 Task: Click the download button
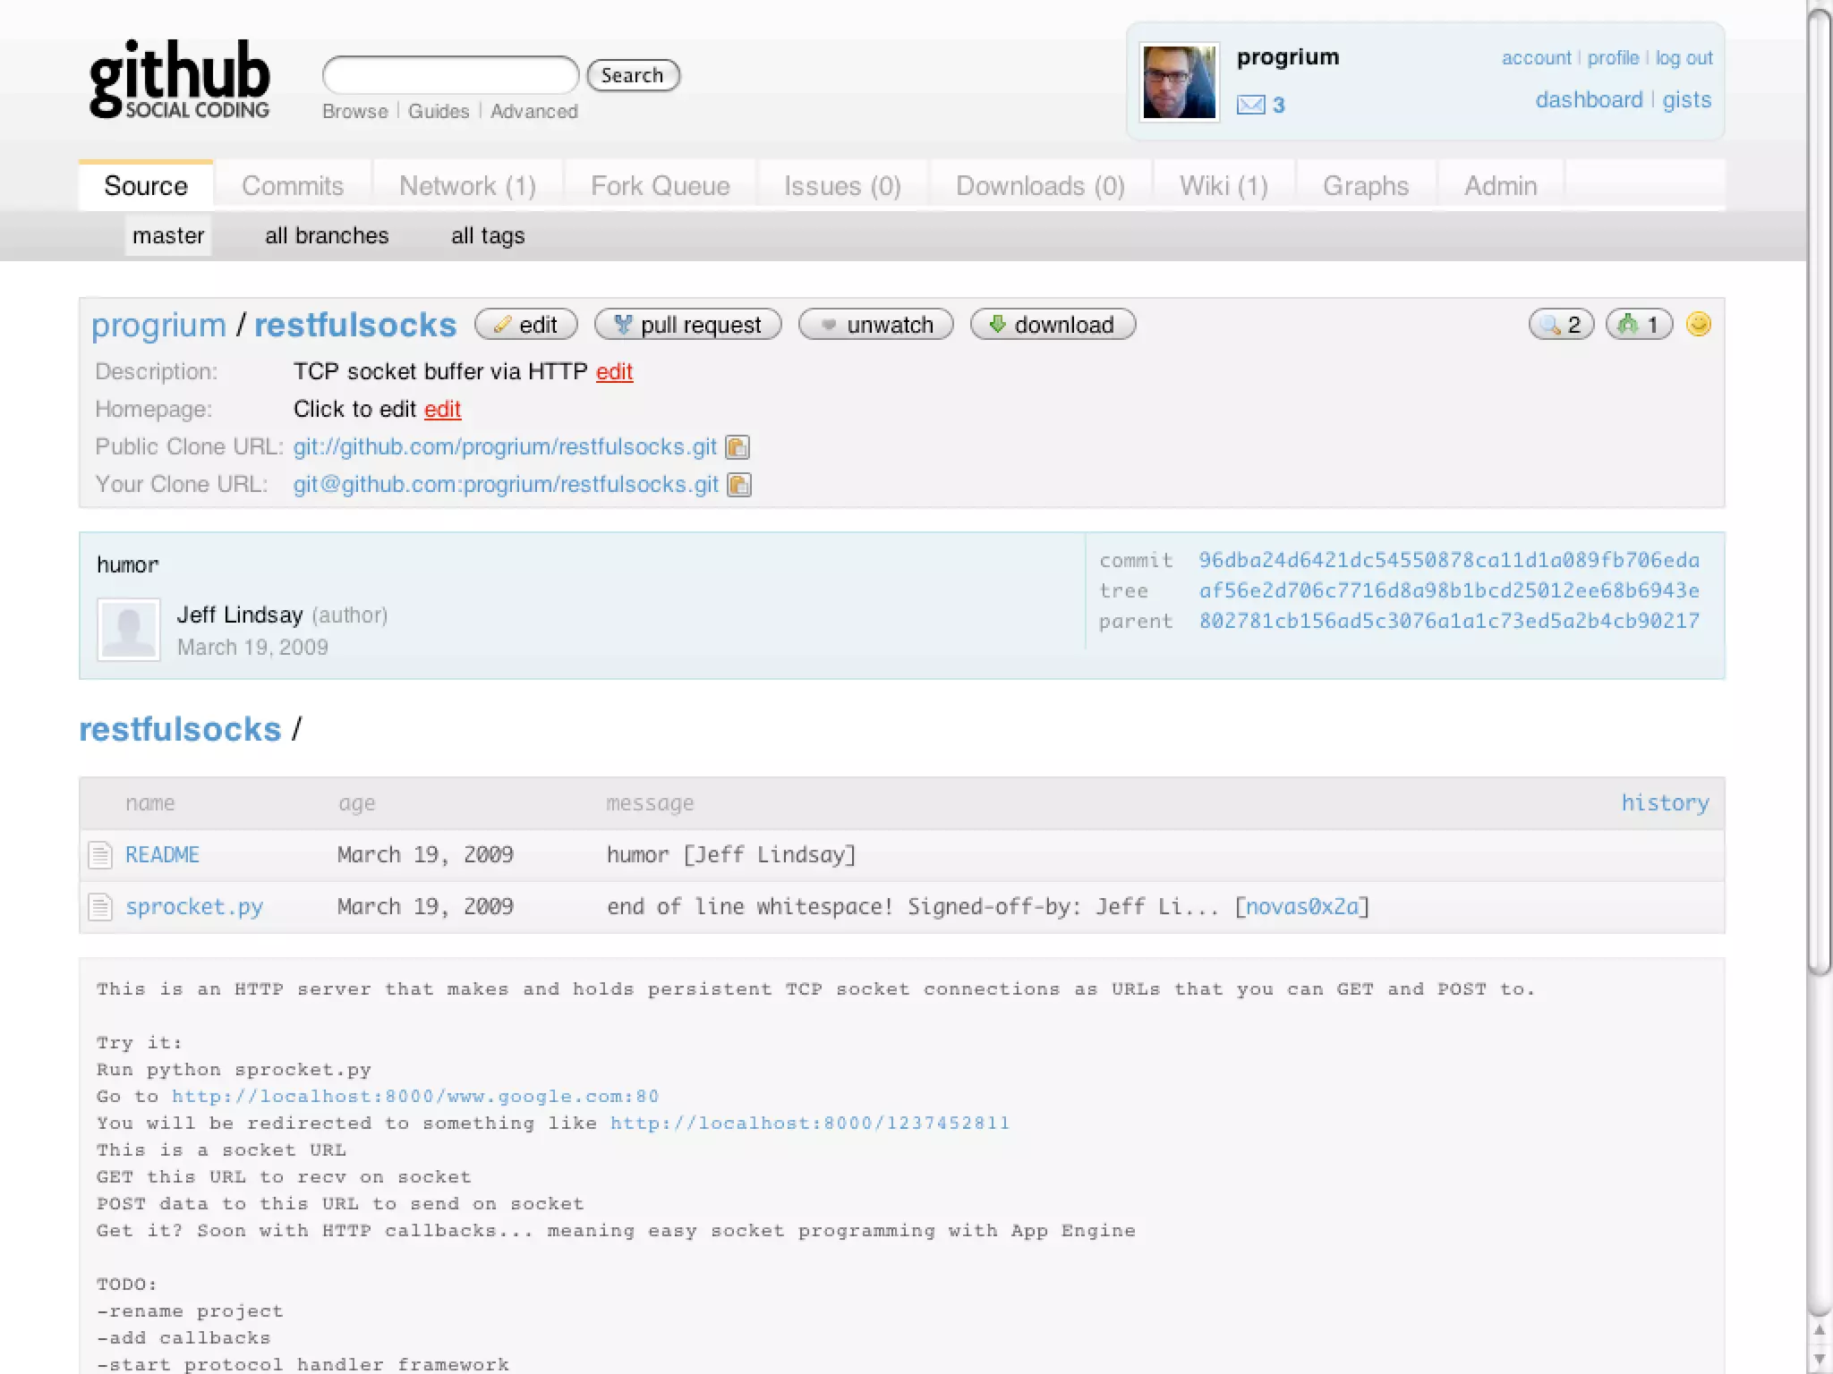tap(1053, 324)
